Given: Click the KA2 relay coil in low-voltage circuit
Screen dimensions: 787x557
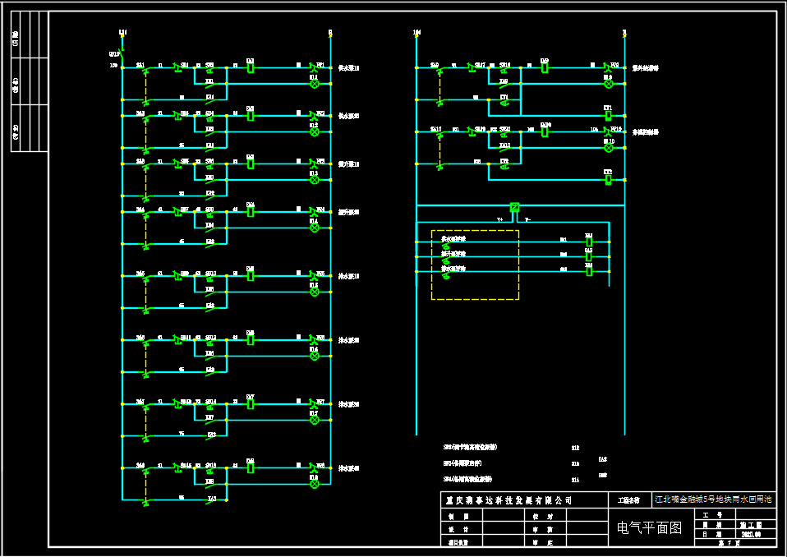Looking at the screenshot, I should 589,257.
